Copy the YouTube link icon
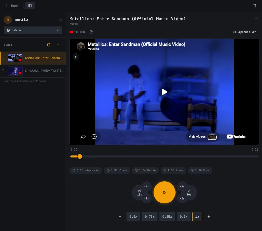Viewport: 262px width, 231px height. (x=91, y=32)
